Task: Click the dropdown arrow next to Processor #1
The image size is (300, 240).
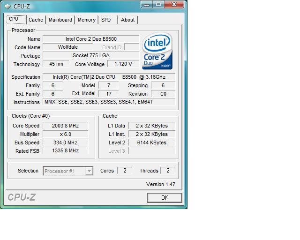Action: (89, 171)
